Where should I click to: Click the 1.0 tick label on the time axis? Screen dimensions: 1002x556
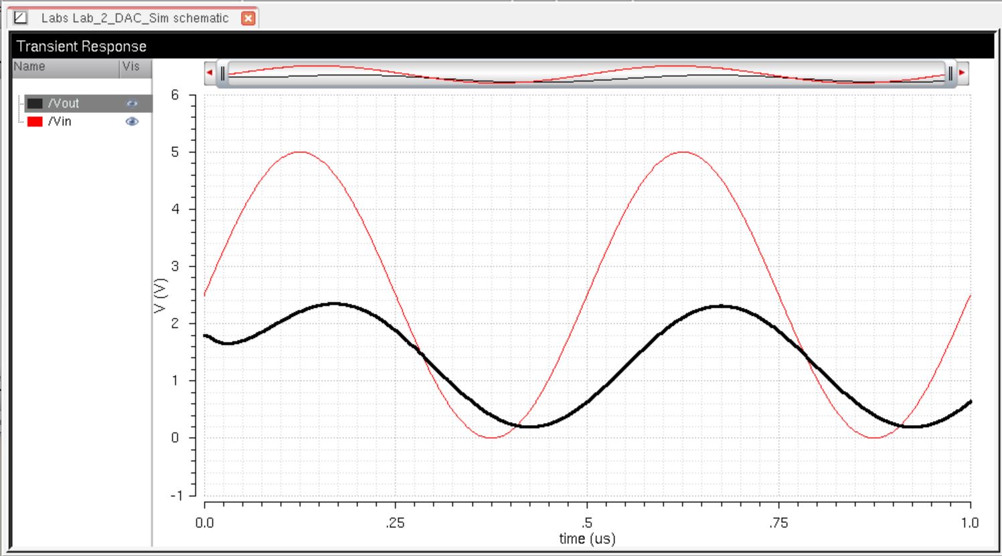coord(969,523)
